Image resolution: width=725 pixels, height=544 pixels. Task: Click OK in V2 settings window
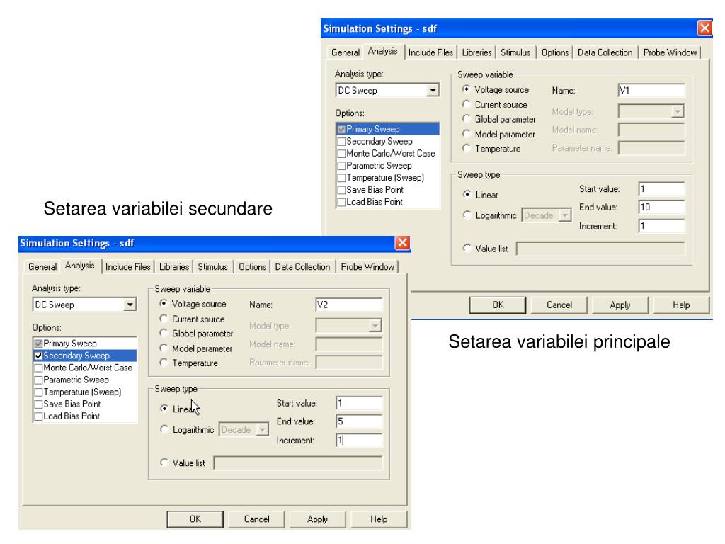click(x=195, y=519)
